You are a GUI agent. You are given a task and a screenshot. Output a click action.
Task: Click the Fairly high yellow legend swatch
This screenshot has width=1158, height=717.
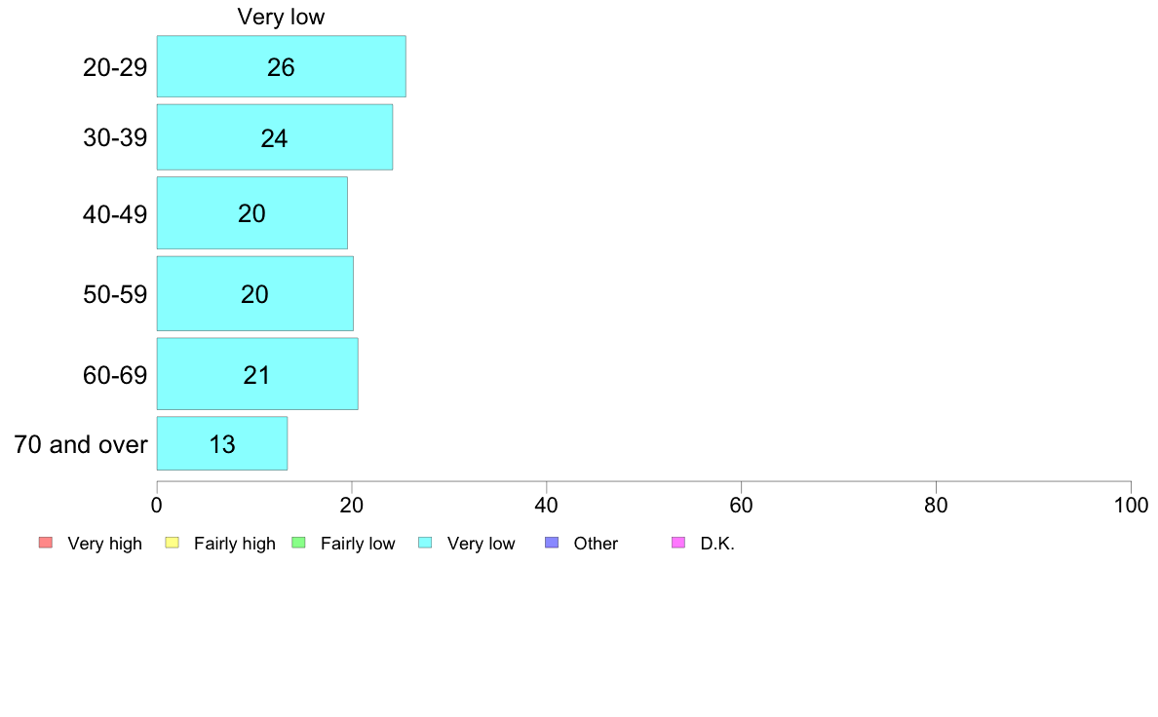click(x=173, y=543)
